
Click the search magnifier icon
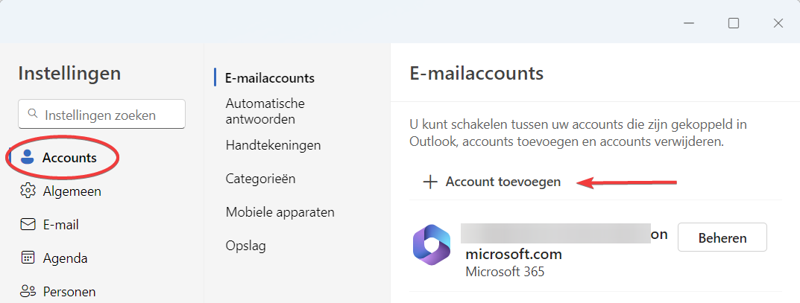pos(32,115)
